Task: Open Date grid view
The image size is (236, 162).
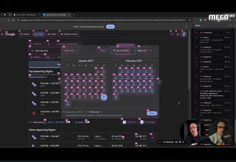Action: pos(129,122)
